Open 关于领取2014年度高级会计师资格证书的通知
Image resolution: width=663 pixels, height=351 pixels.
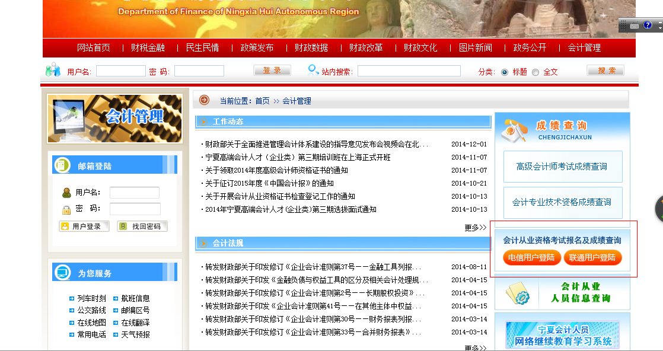pos(276,170)
